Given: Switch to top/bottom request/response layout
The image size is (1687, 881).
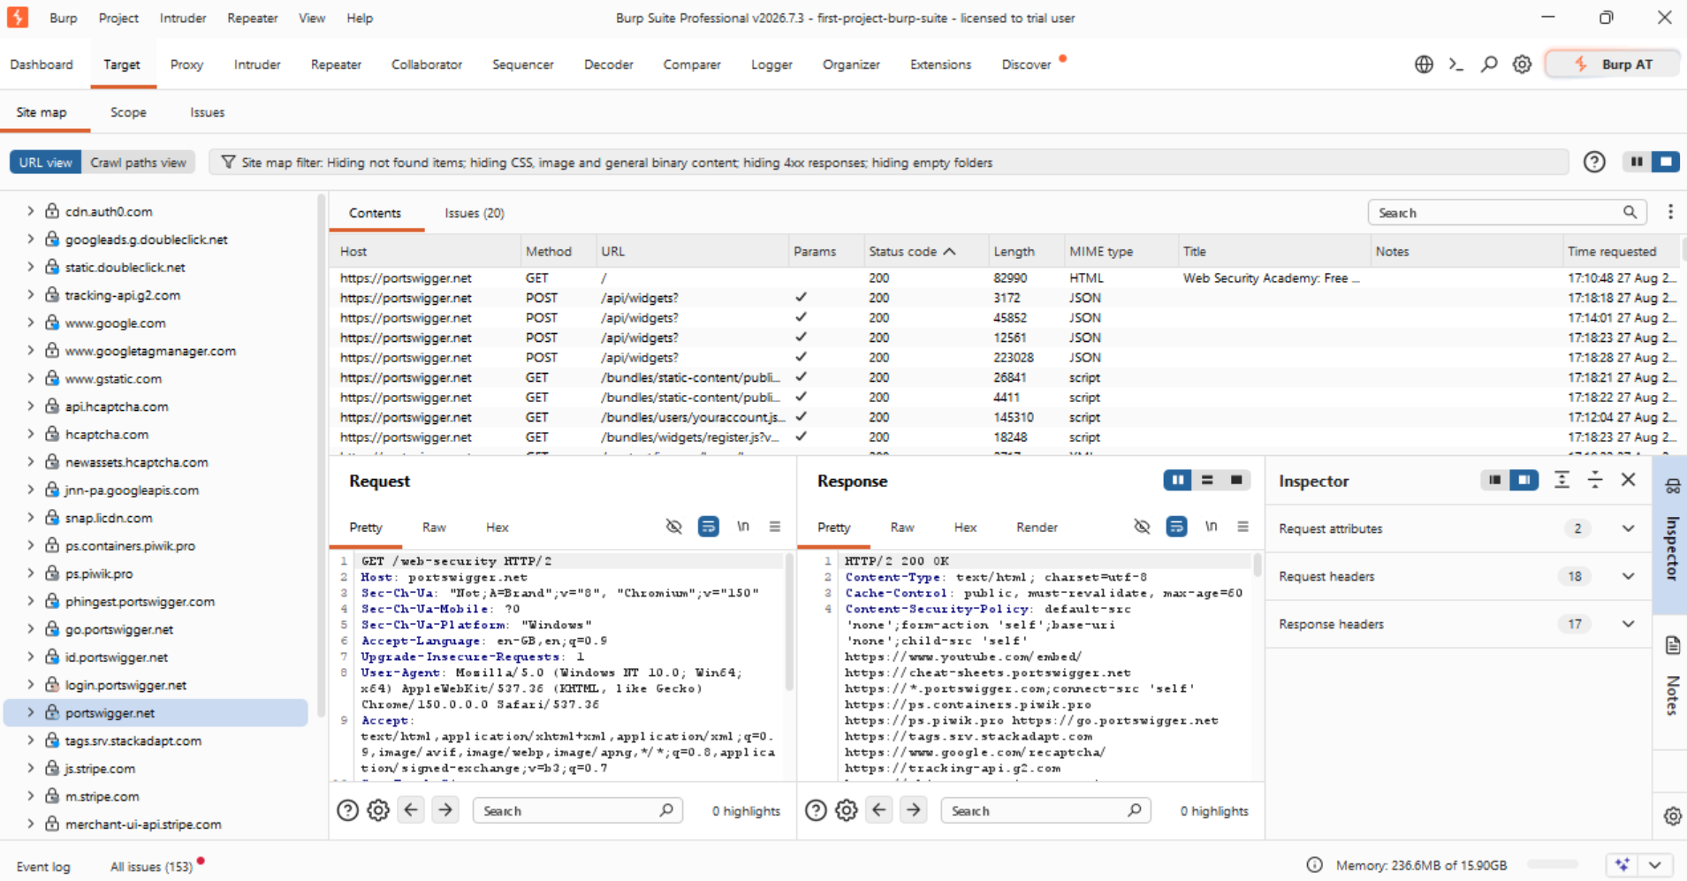Looking at the screenshot, I should 1207,480.
